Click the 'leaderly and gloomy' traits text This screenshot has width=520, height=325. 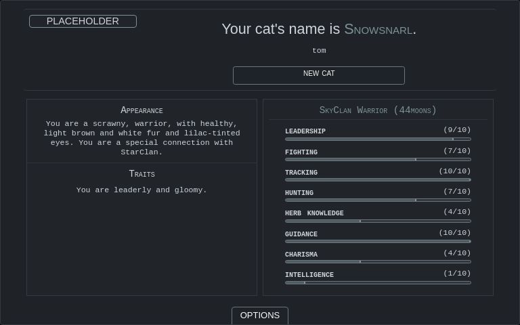142,190
